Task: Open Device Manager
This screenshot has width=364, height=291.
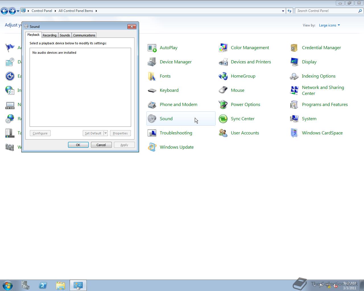Action: 175,62
